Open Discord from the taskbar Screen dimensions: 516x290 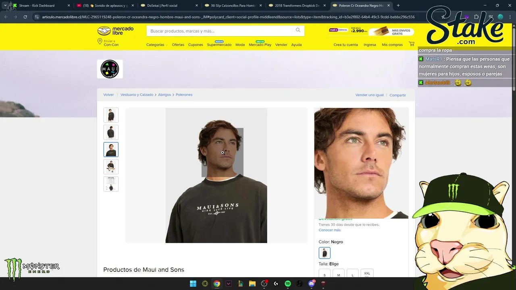311,284
